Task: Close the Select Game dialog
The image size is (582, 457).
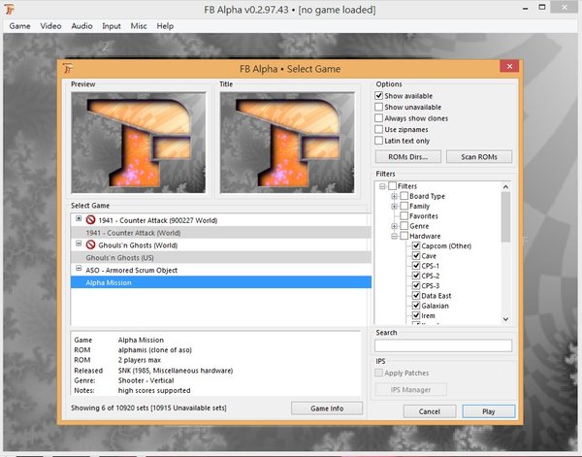Action: coord(509,66)
